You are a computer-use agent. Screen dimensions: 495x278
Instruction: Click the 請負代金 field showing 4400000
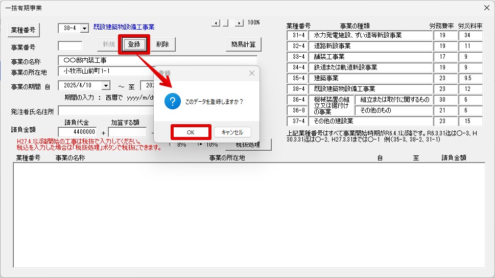coord(77,132)
